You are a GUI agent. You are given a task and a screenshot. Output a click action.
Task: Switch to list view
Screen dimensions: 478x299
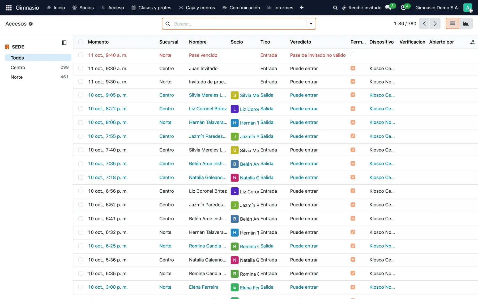pyautogui.click(x=452, y=24)
